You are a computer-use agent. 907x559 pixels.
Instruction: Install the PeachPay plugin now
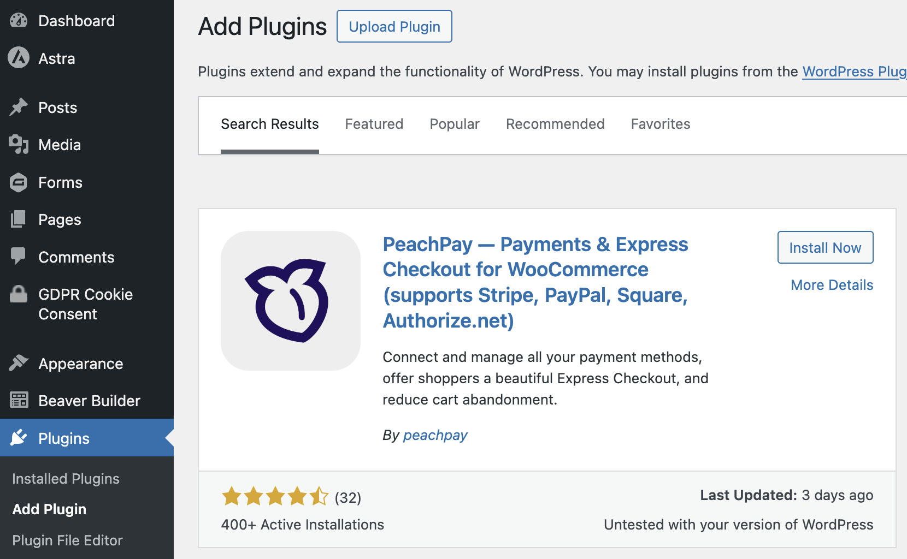(x=825, y=248)
